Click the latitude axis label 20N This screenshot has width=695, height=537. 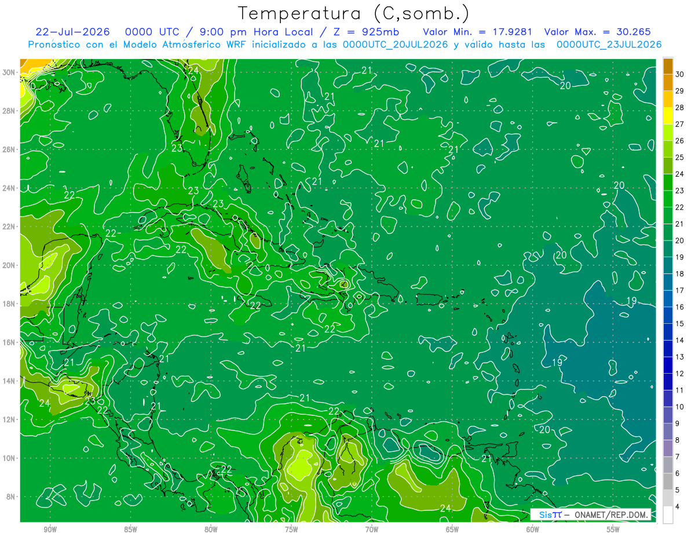pos(10,265)
